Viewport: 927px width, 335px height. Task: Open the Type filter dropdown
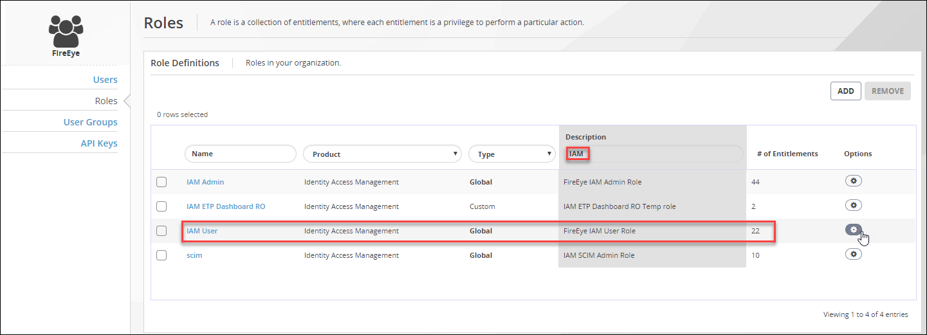pos(512,154)
